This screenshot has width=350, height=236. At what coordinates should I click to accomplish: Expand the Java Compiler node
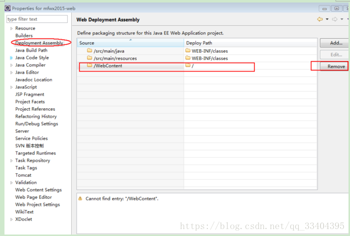pos(11,65)
